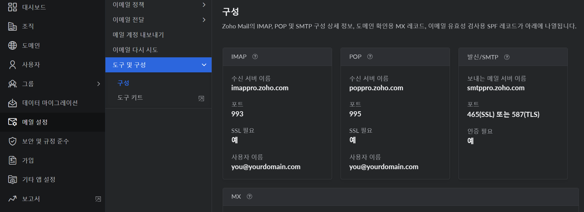Expand the 이메일 정책 chevron
Image resolution: width=584 pixels, height=212 pixels.
[x=204, y=5]
